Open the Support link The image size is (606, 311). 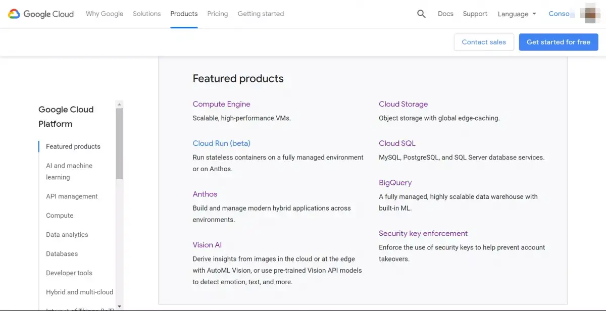(x=475, y=14)
